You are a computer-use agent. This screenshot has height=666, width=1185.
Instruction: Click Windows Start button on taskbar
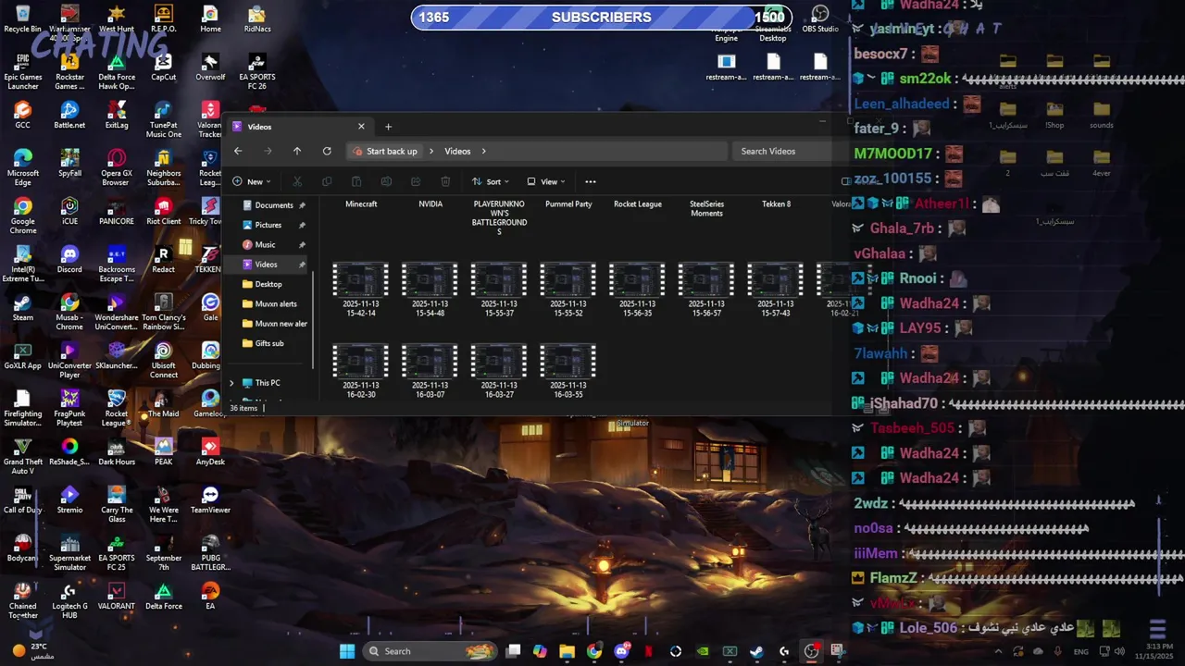pos(347,651)
